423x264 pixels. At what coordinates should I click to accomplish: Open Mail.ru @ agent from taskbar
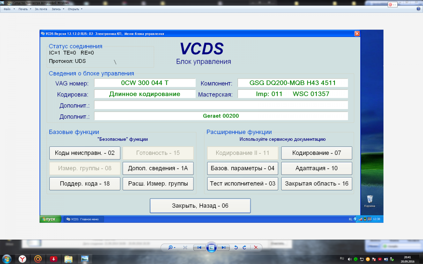pyautogui.click(x=37, y=259)
